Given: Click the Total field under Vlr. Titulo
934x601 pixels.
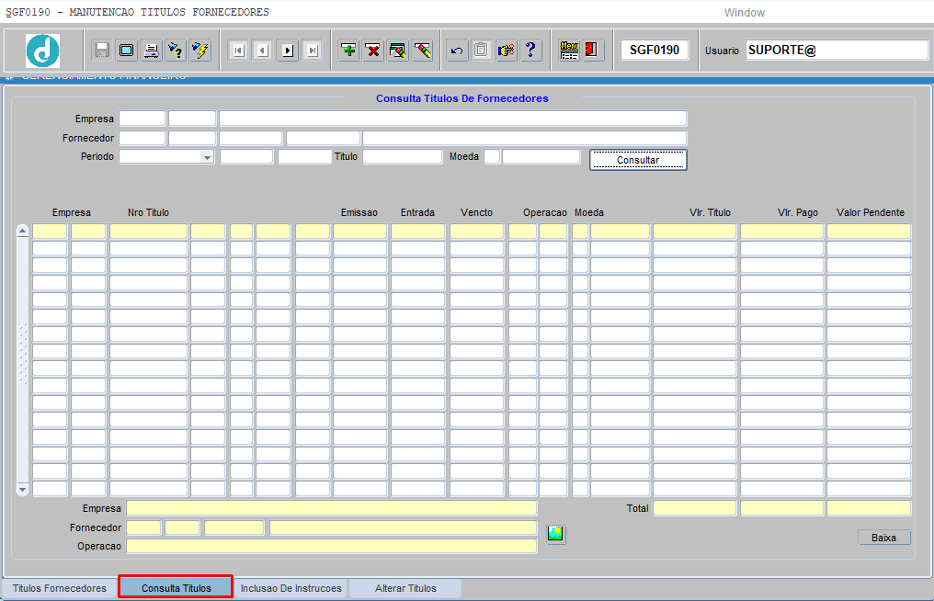Looking at the screenshot, I should (x=695, y=508).
